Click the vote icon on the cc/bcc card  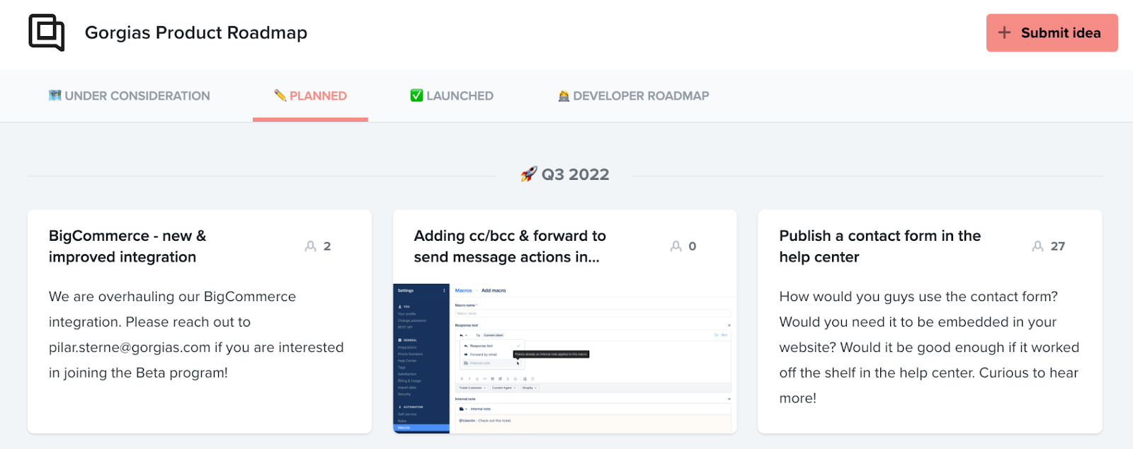click(x=676, y=246)
